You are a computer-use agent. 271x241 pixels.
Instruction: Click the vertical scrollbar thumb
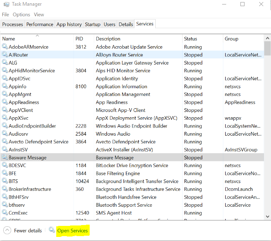(267, 49)
